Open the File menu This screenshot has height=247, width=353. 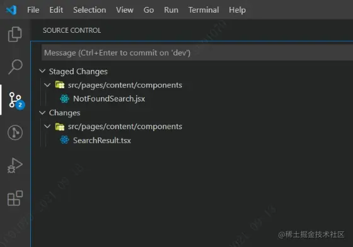point(33,10)
